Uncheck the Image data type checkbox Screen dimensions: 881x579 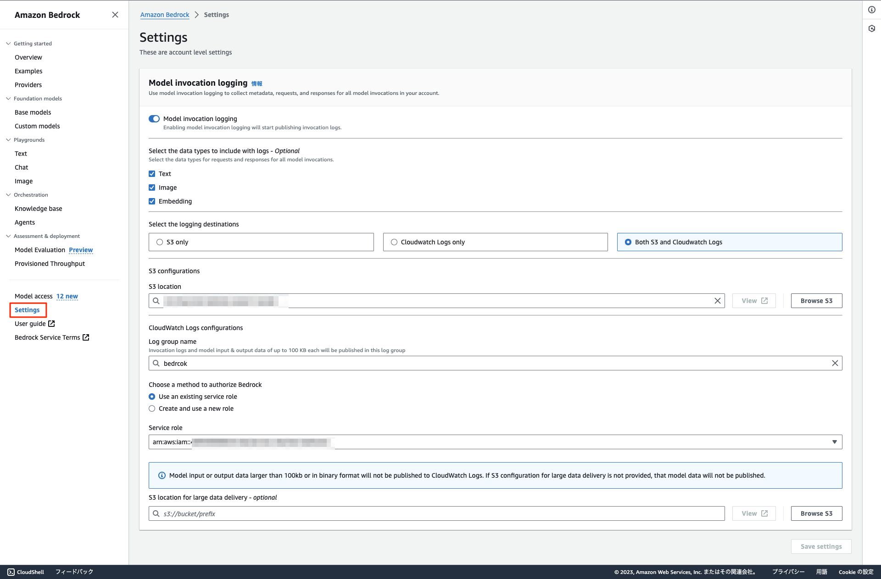[x=152, y=187]
